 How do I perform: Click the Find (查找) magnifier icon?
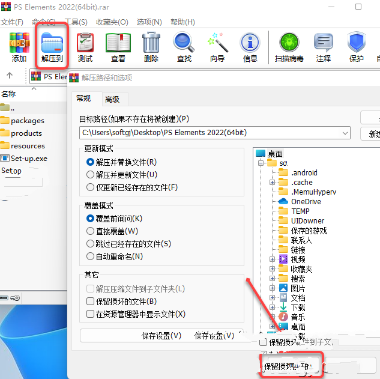(x=184, y=47)
